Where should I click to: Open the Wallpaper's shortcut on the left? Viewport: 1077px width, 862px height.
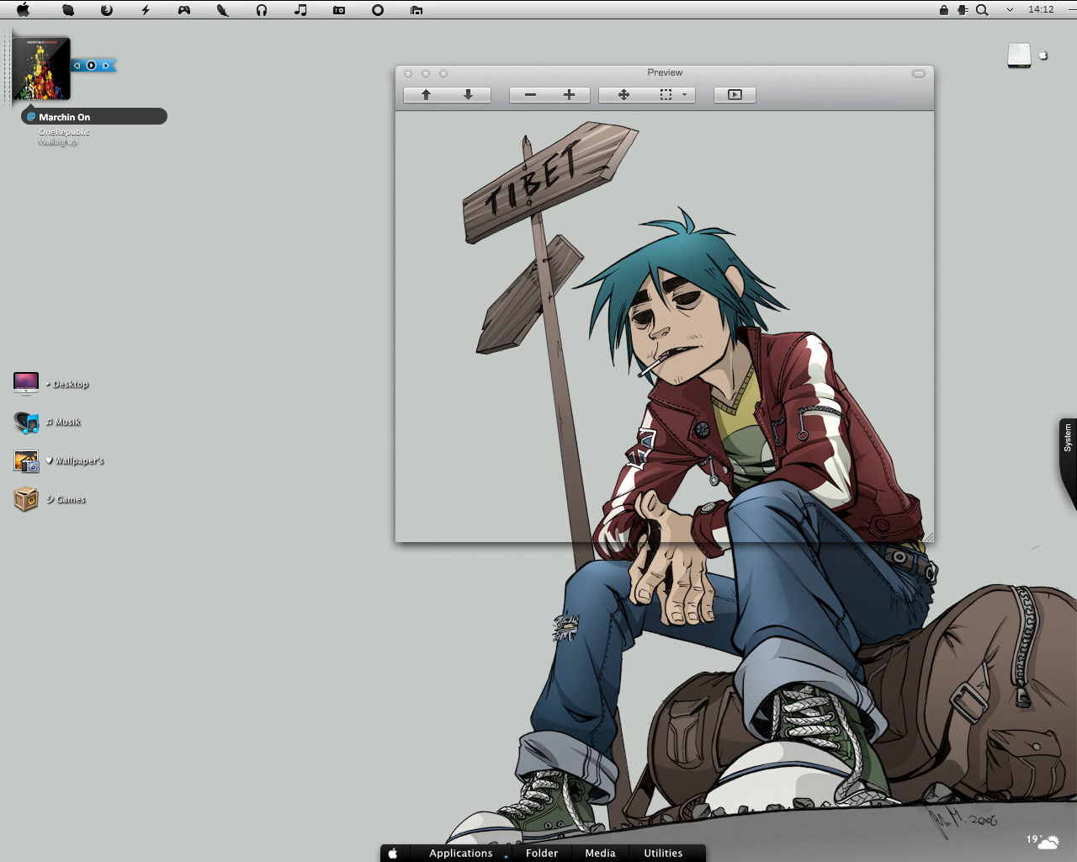(x=58, y=460)
